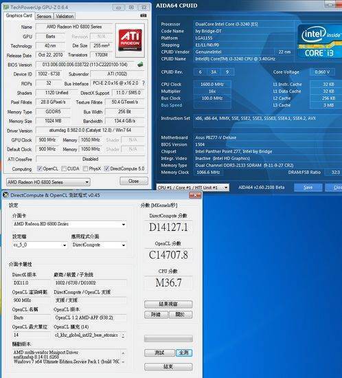
Task: Click the Bus Interface question mark
Action: coord(144,83)
